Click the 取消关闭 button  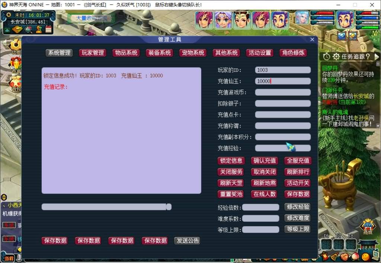[x=265, y=172]
